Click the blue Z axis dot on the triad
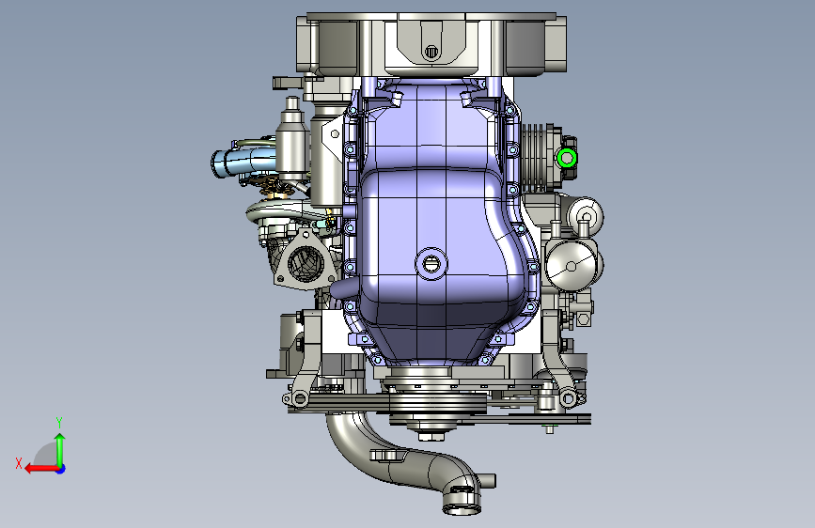The image size is (815, 528). tap(61, 469)
